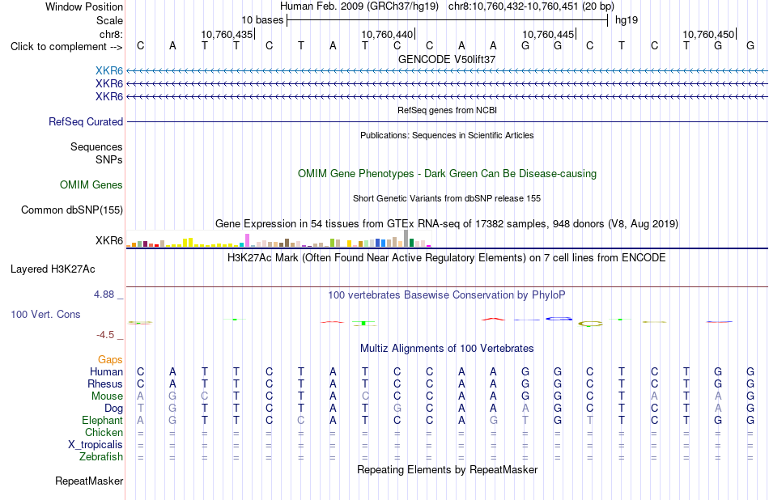Select the Elephant alignment row label
769x500 pixels.
coord(103,421)
